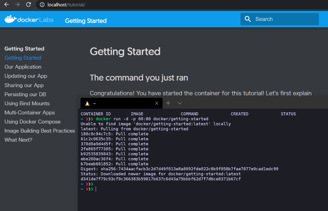Click 'latest: Pulling from docker/getting-started' line
Image resolution: width=328 pixels, height=211 pixels.
click(134, 129)
